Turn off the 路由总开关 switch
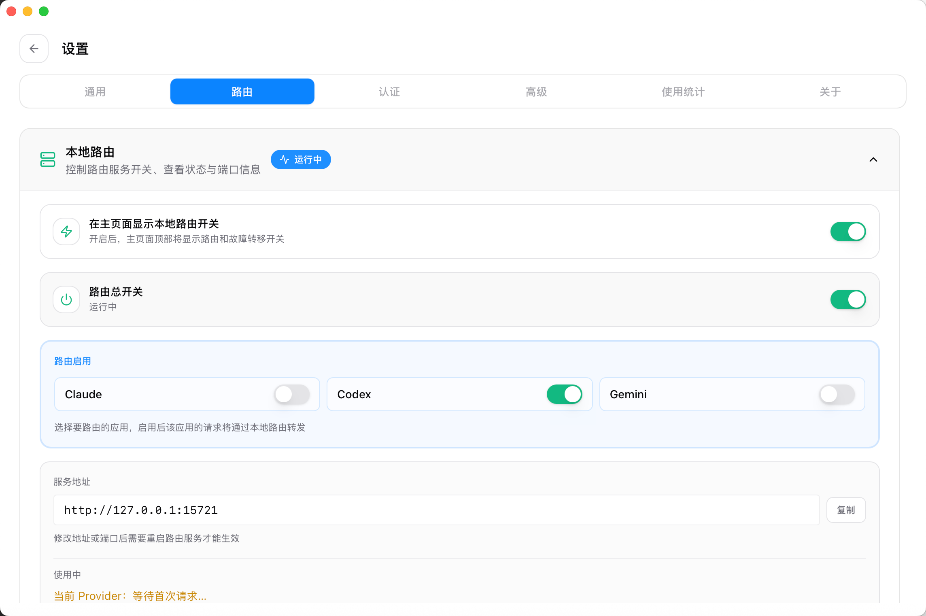This screenshot has width=926, height=616. point(848,300)
